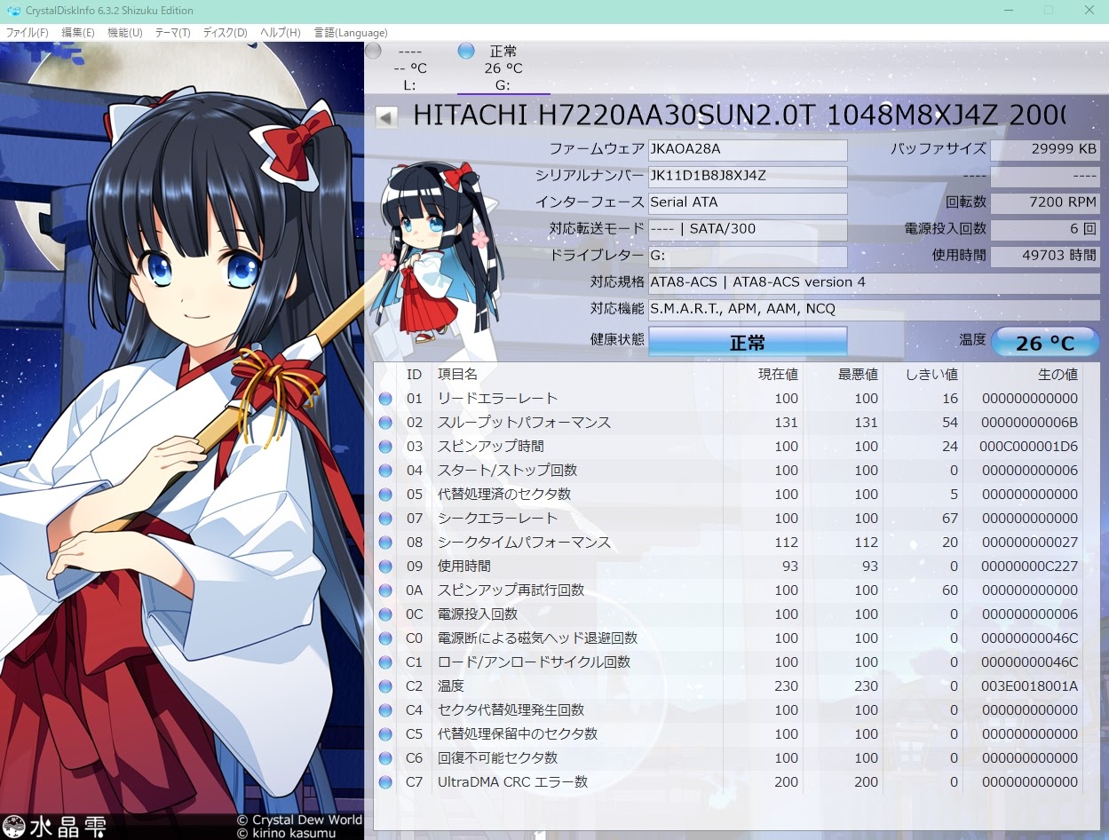1109x840 pixels.
Task: Open the テーマ(T) menu
Action: click(172, 33)
